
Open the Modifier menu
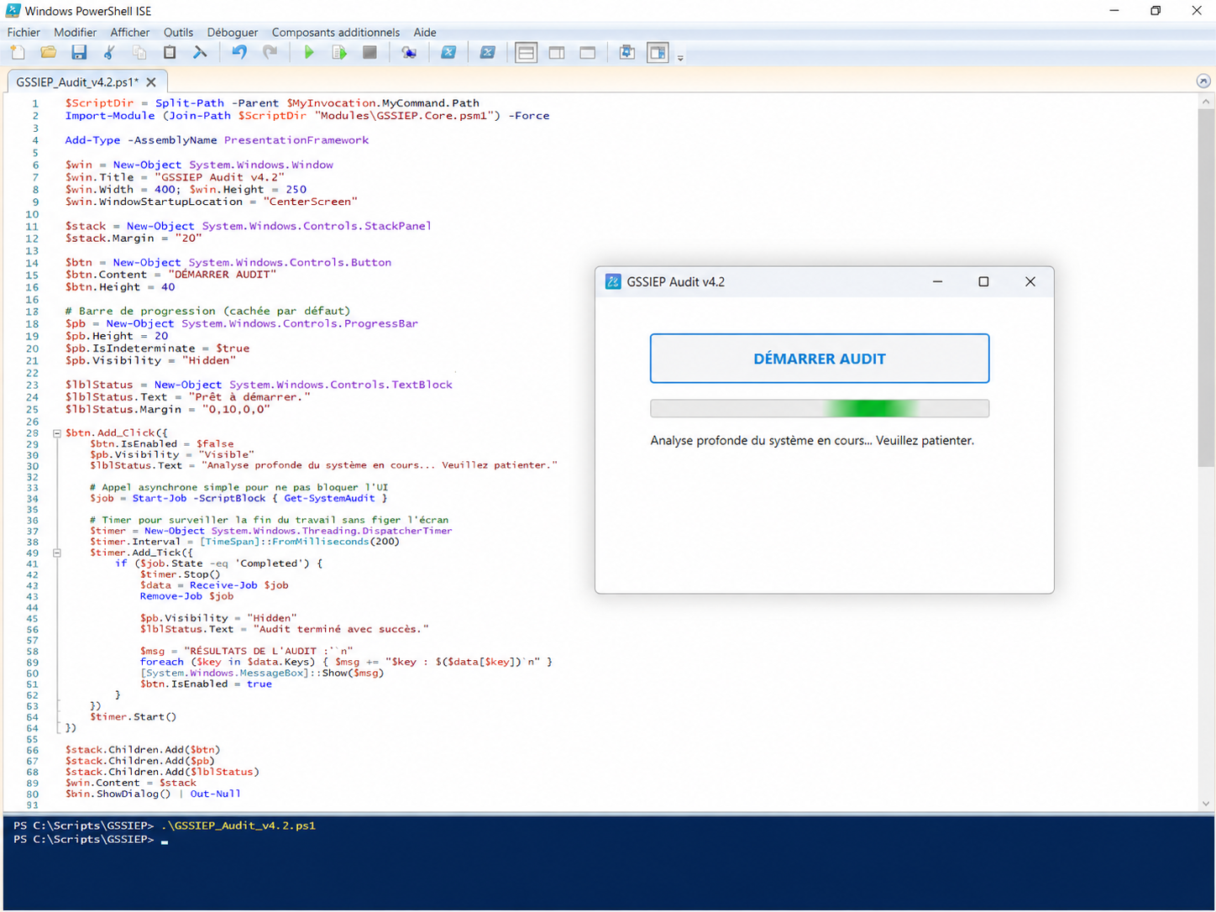coord(76,32)
